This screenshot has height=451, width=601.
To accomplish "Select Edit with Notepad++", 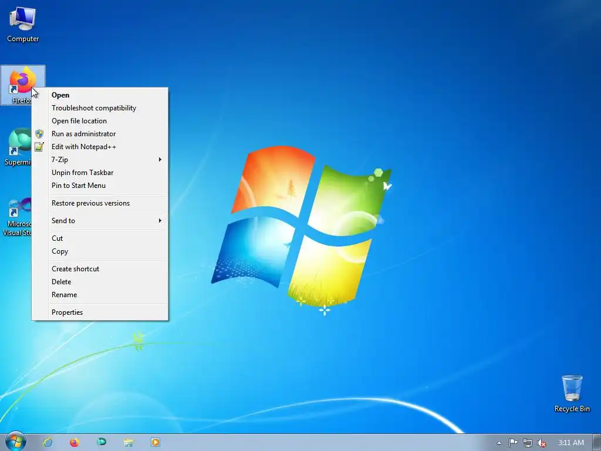I will coord(100,147).
